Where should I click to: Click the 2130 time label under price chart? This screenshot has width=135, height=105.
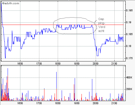pos(114,64)
